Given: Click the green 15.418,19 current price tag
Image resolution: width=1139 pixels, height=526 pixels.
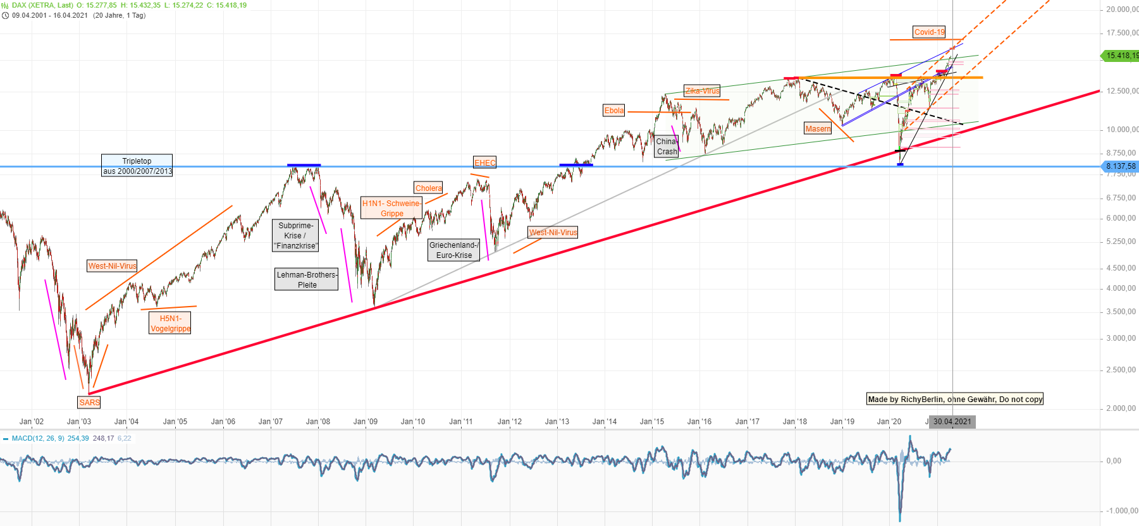Looking at the screenshot, I should (1121, 56).
